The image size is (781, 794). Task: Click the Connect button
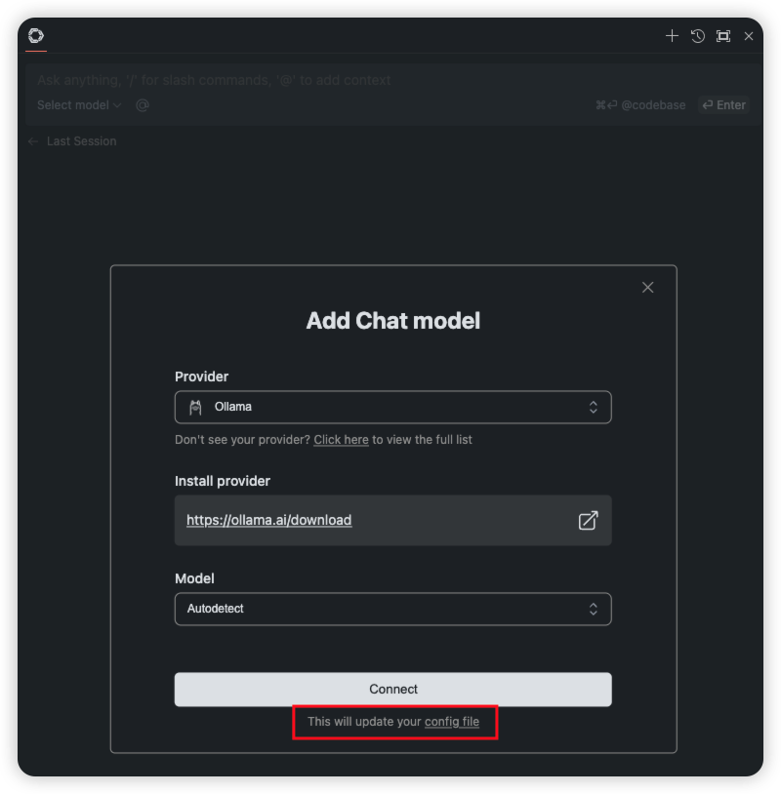pos(392,690)
